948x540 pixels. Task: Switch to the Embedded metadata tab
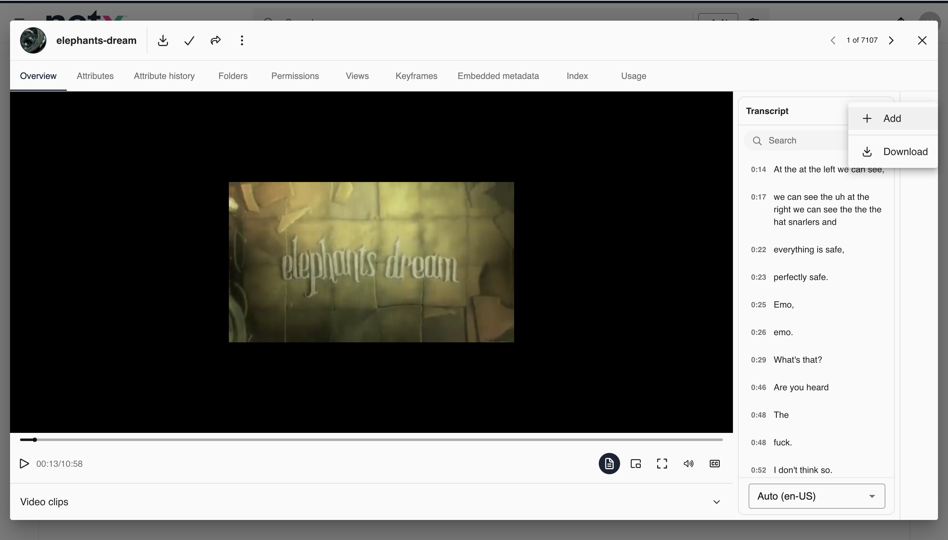click(x=498, y=76)
